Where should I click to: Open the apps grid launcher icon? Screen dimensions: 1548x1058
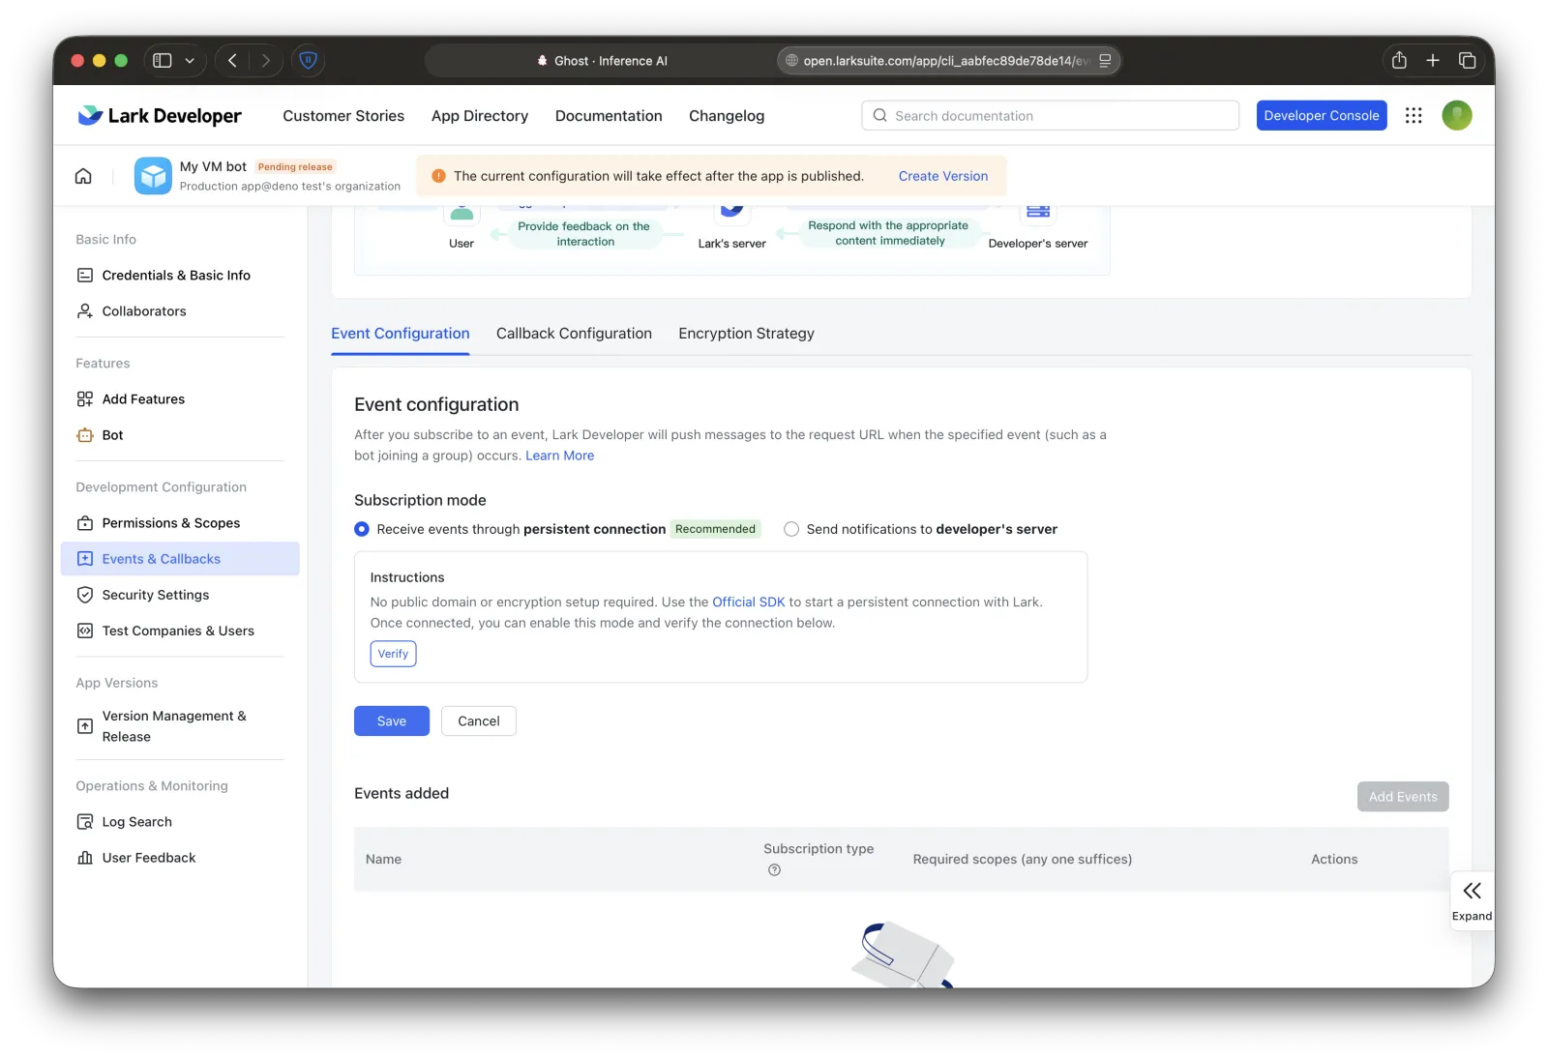[1414, 115]
